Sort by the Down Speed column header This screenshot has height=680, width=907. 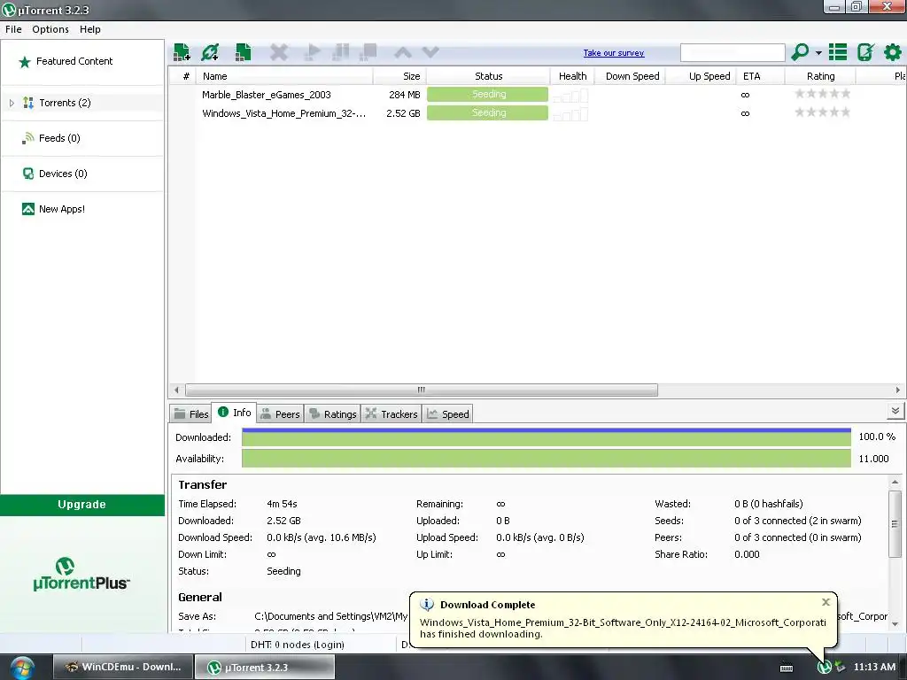click(632, 76)
